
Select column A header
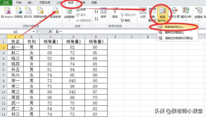pos(15,37)
